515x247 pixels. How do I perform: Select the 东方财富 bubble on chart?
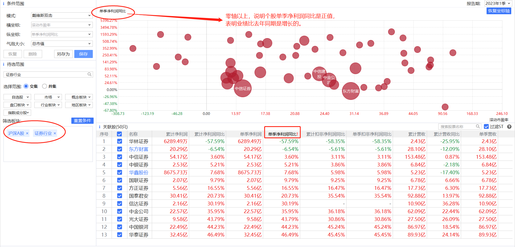click(351, 91)
